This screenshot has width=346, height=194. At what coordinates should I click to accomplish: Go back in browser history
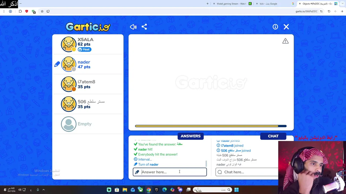pos(342,11)
